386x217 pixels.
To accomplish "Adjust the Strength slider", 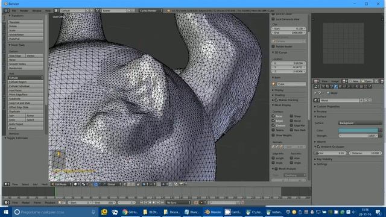I will 358,136.
